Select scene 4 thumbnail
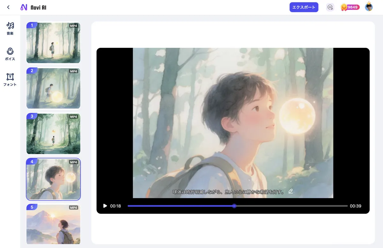This screenshot has width=383, height=248. [x=53, y=179]
